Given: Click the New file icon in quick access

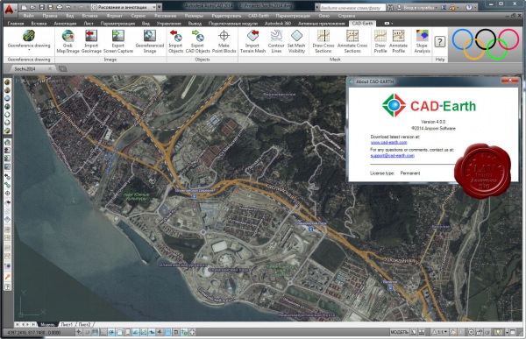Looking at the screenshot, I should [x=25, y=7].
